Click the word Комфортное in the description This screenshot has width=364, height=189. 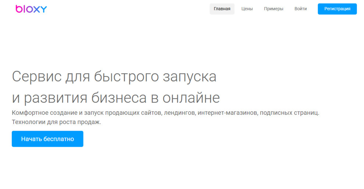click(29, 113)
